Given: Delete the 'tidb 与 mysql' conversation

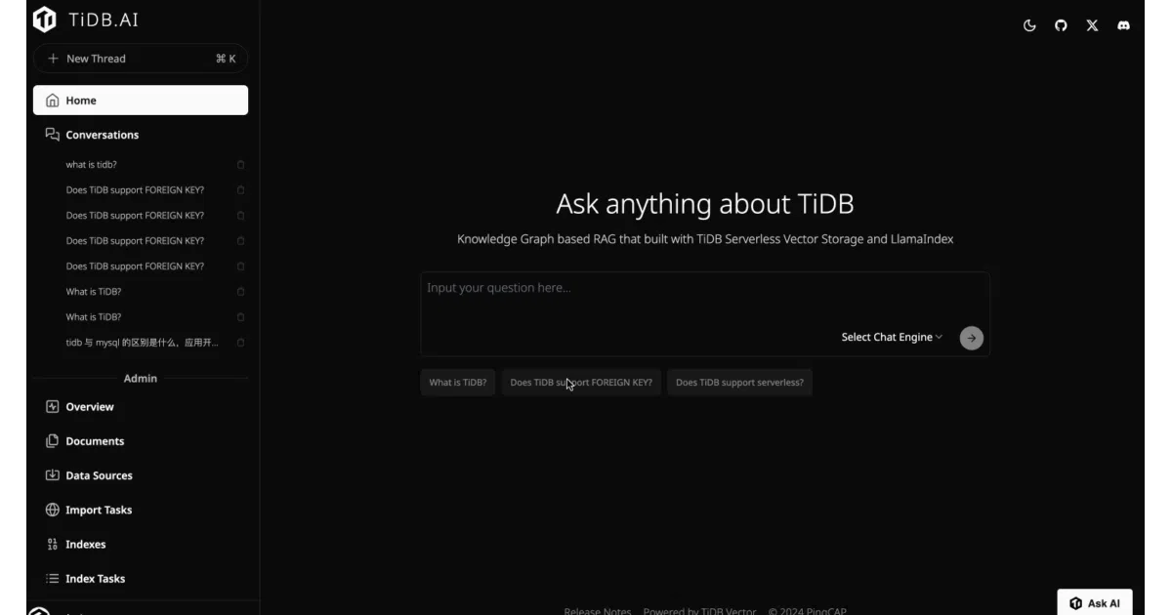Looking at the screenshot, I should [x=240, y=343].
